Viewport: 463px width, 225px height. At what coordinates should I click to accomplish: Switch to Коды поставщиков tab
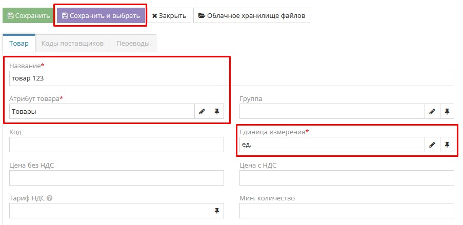click(72, 44)
